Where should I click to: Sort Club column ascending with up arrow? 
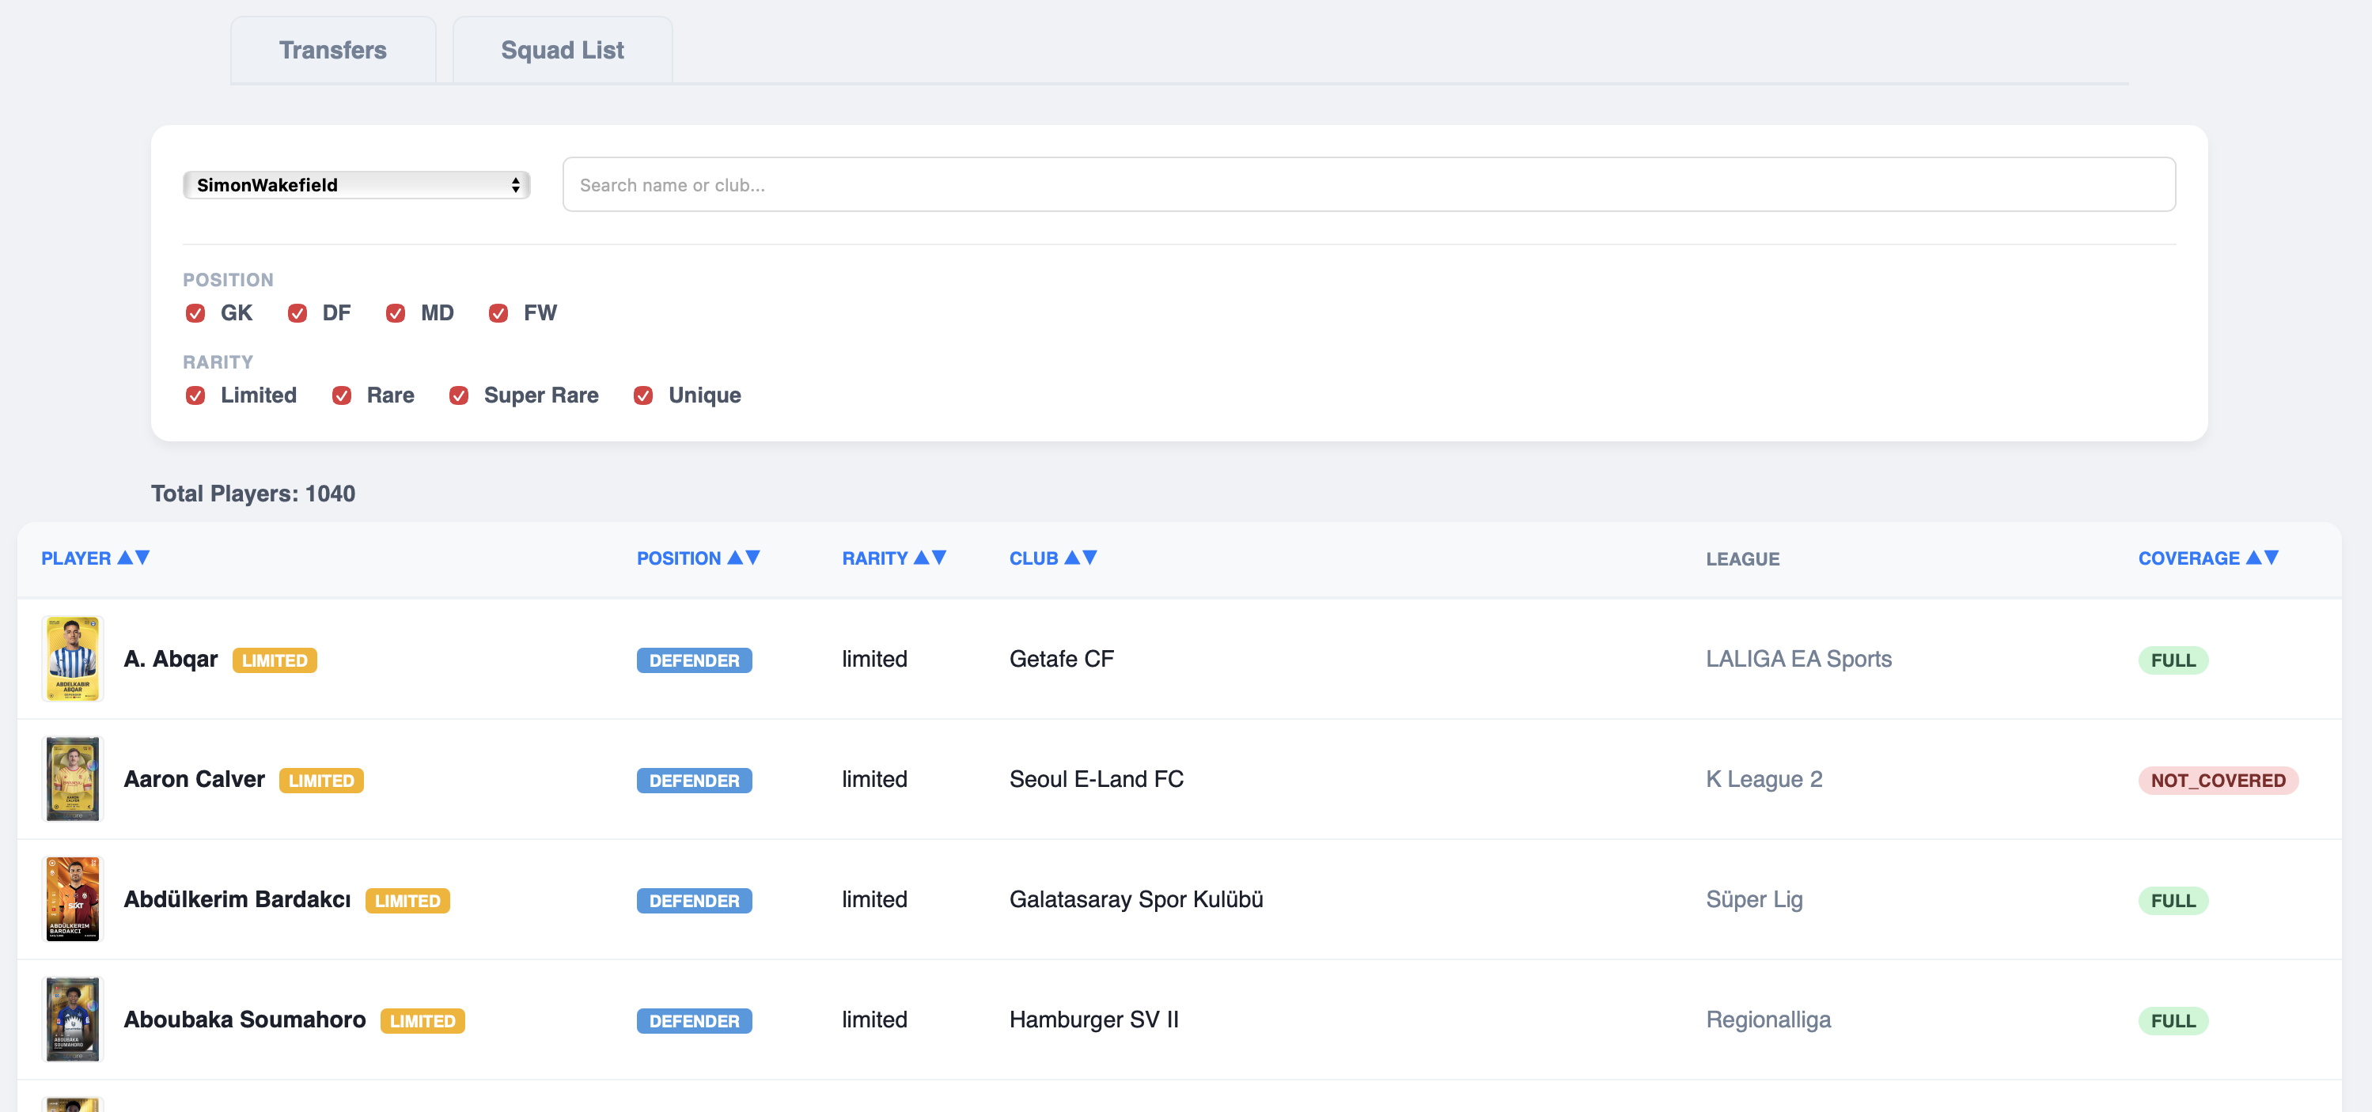coord(1072,558)
